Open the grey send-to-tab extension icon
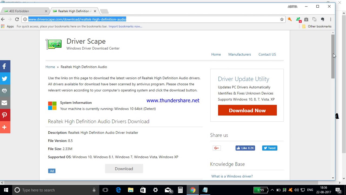The image size is (346, 195). [x=314, y=19]
